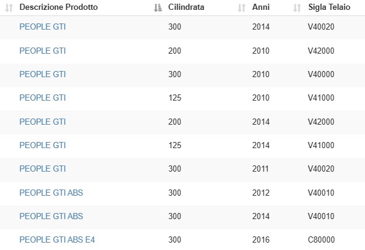Open PEOPLE GTI 300 2014 V40020 link
Screen dimensions: 365x250
(x=43, y=27)
